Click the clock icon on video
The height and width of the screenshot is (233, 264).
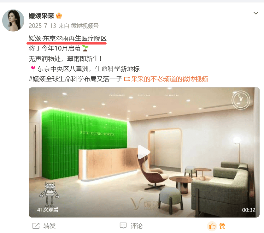coord(241,100)
